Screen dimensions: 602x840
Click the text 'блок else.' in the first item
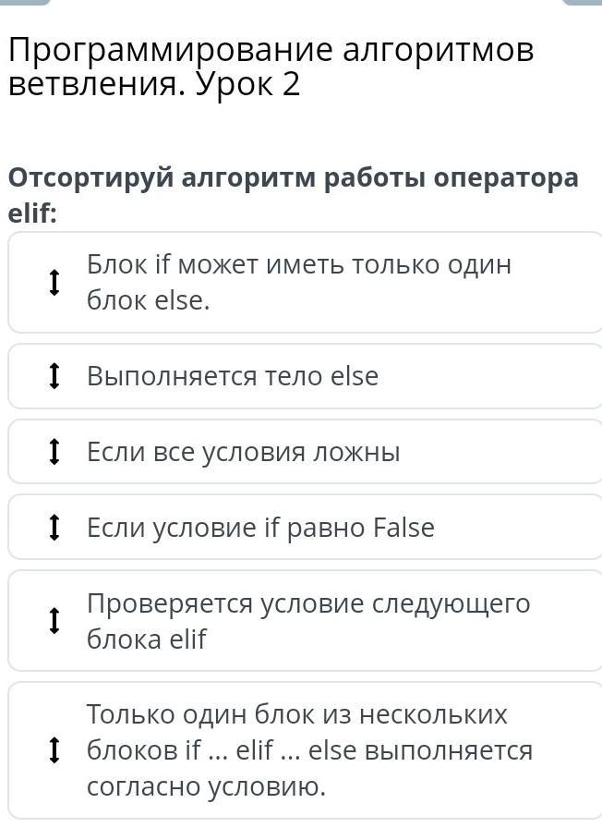[149, 301]
